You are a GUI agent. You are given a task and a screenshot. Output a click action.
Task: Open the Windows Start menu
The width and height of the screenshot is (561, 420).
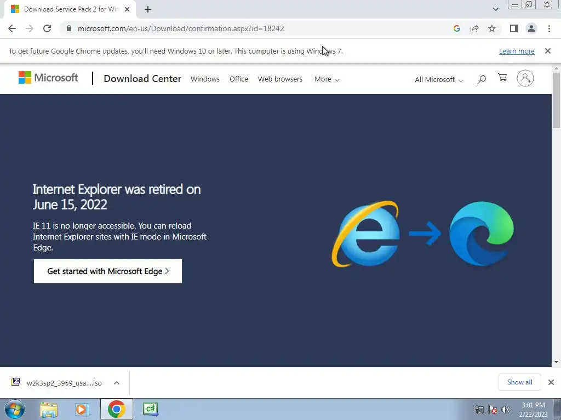point(15,409)
